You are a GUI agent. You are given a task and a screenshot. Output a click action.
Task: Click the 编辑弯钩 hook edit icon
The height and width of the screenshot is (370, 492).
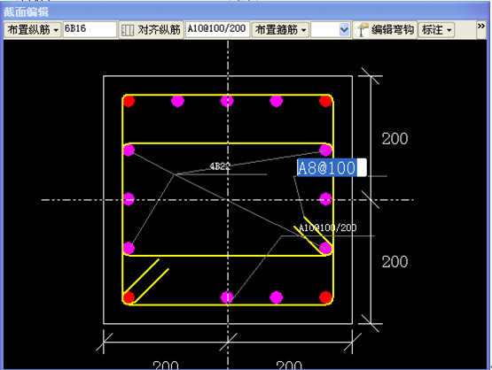tap(361, 30)
